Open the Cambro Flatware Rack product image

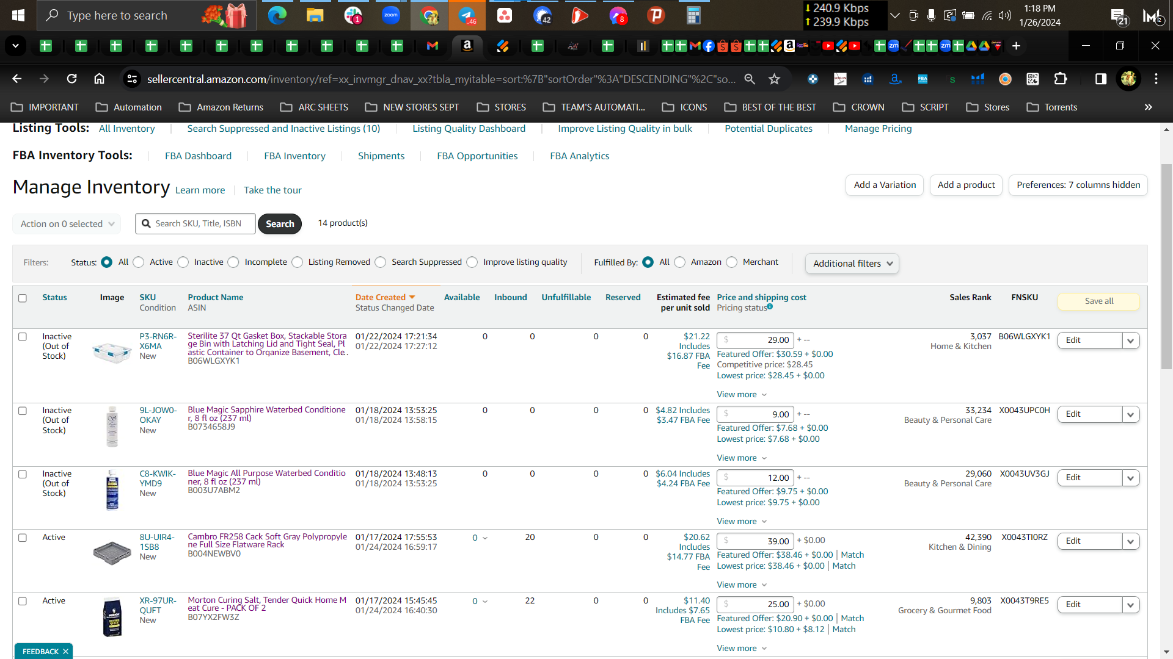(112, 553)
